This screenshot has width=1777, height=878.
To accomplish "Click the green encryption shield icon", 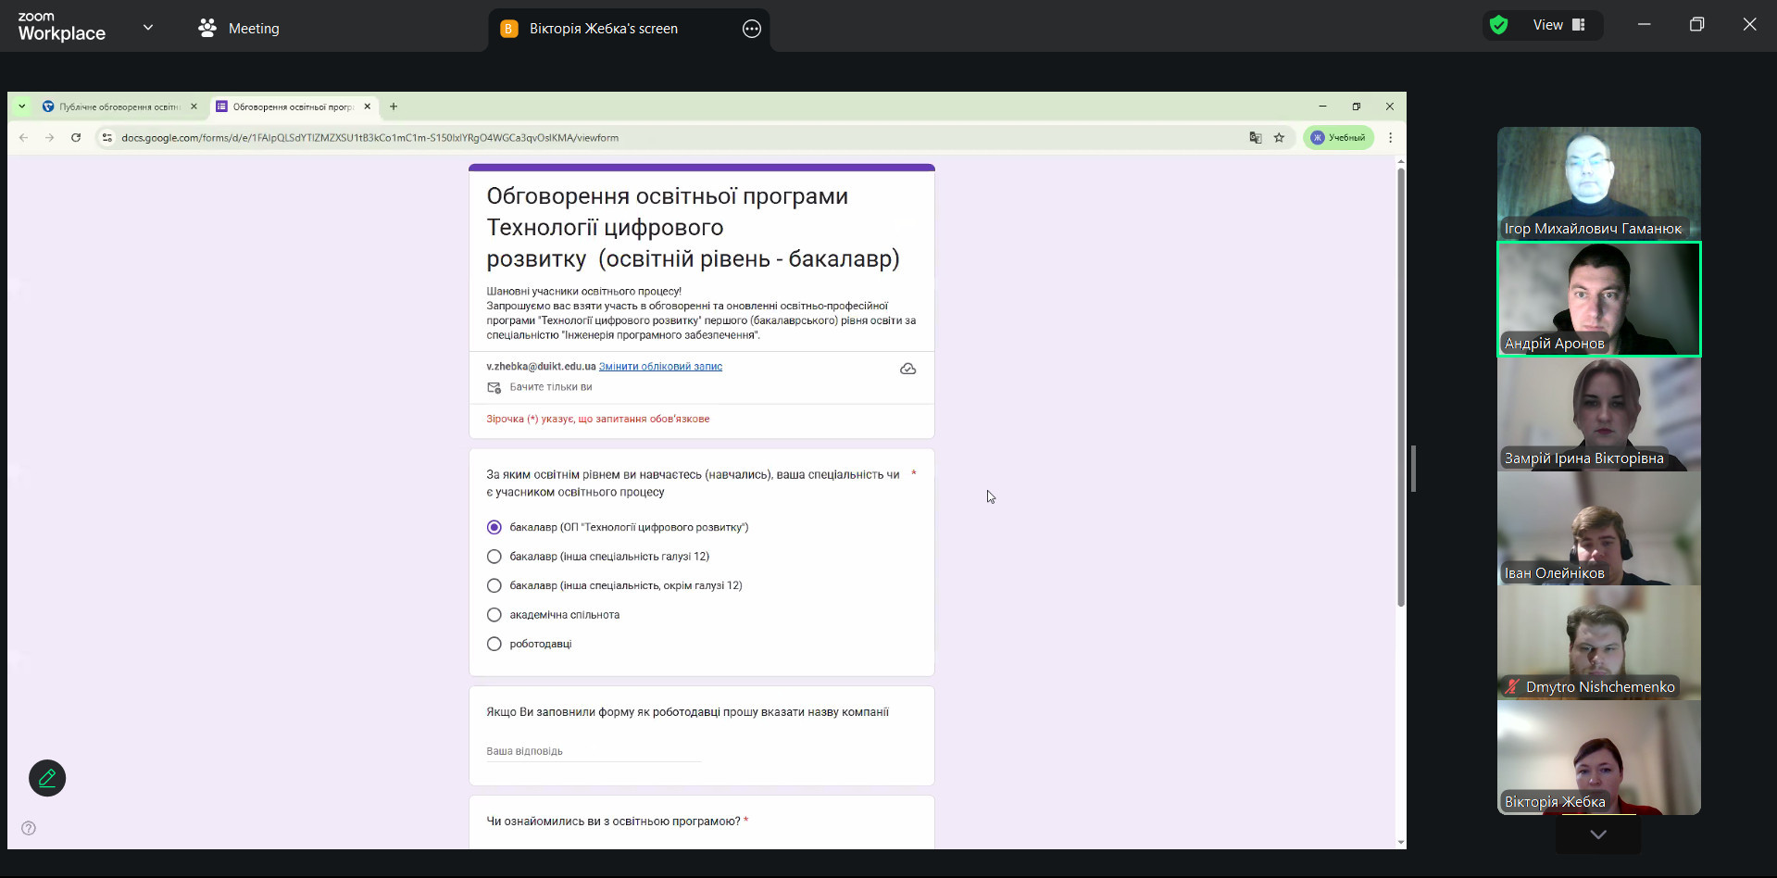I will (1498, 25).
